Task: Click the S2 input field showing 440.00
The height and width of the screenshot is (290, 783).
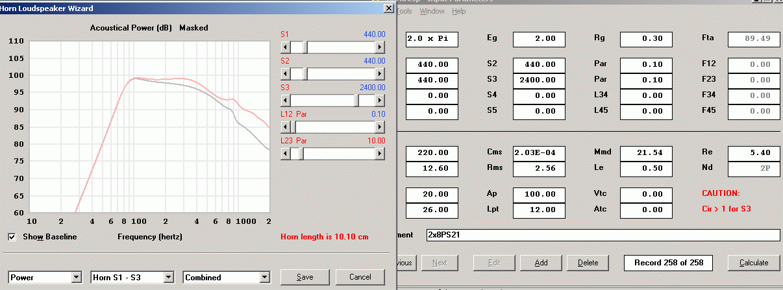Action: click(x=539, y=65)
